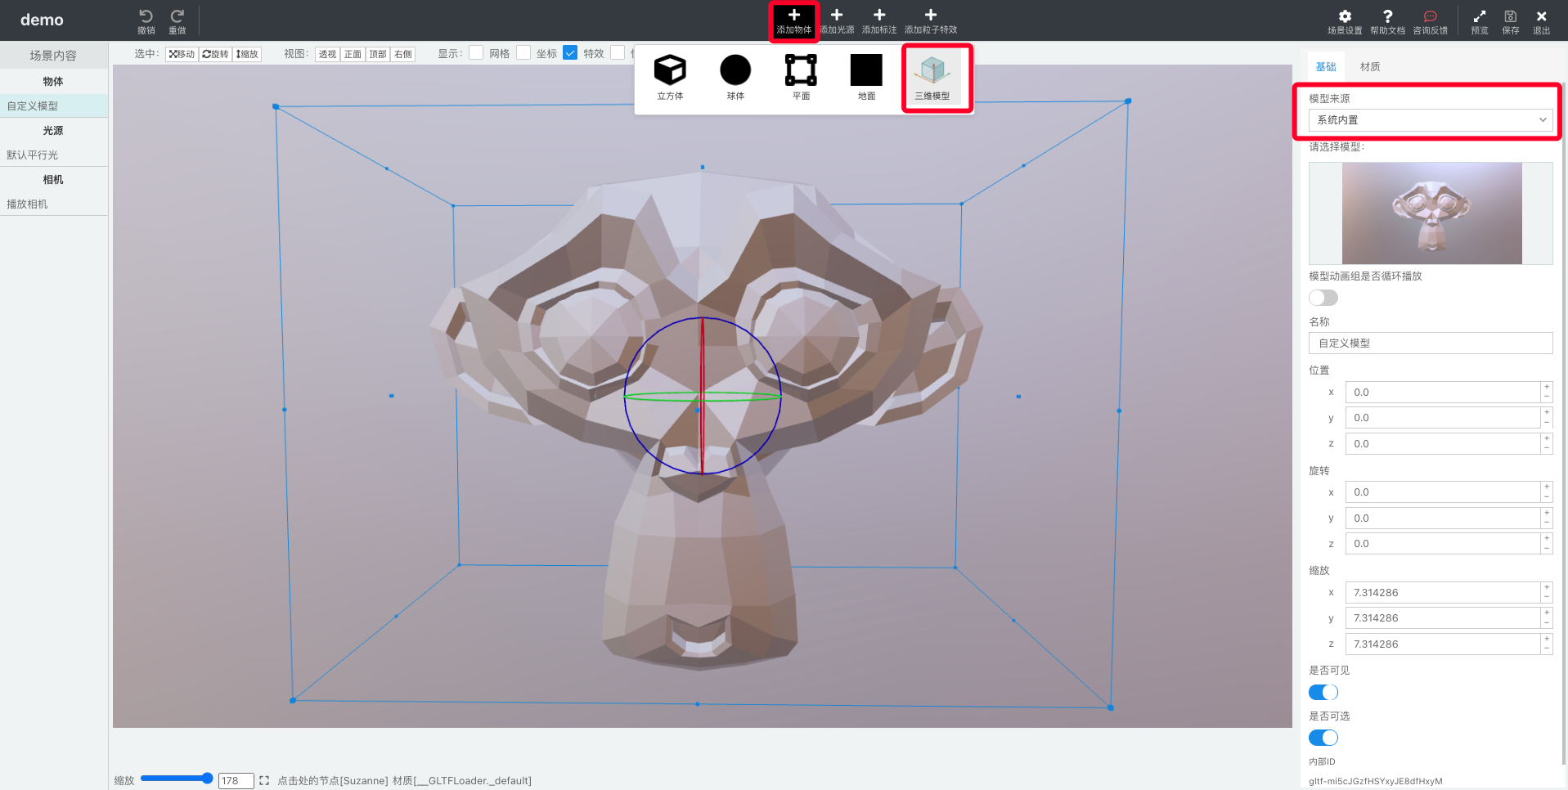1568x790 pixels.
Task: Click the 预览 preview icon
Action: (x=1479, y=17)
